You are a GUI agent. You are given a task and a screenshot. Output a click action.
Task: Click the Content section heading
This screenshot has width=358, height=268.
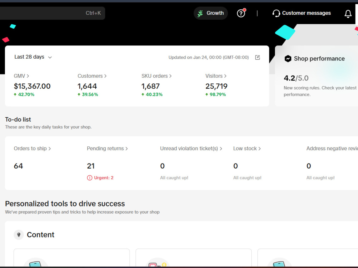click(41, 235)
